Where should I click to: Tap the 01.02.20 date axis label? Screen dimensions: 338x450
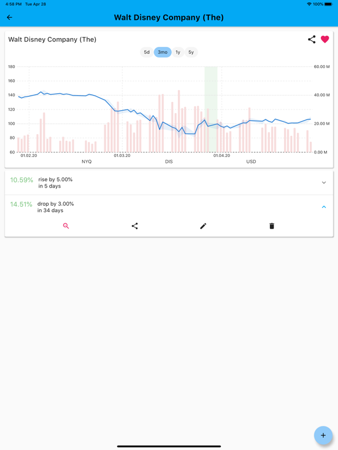(x=29, y=155)
